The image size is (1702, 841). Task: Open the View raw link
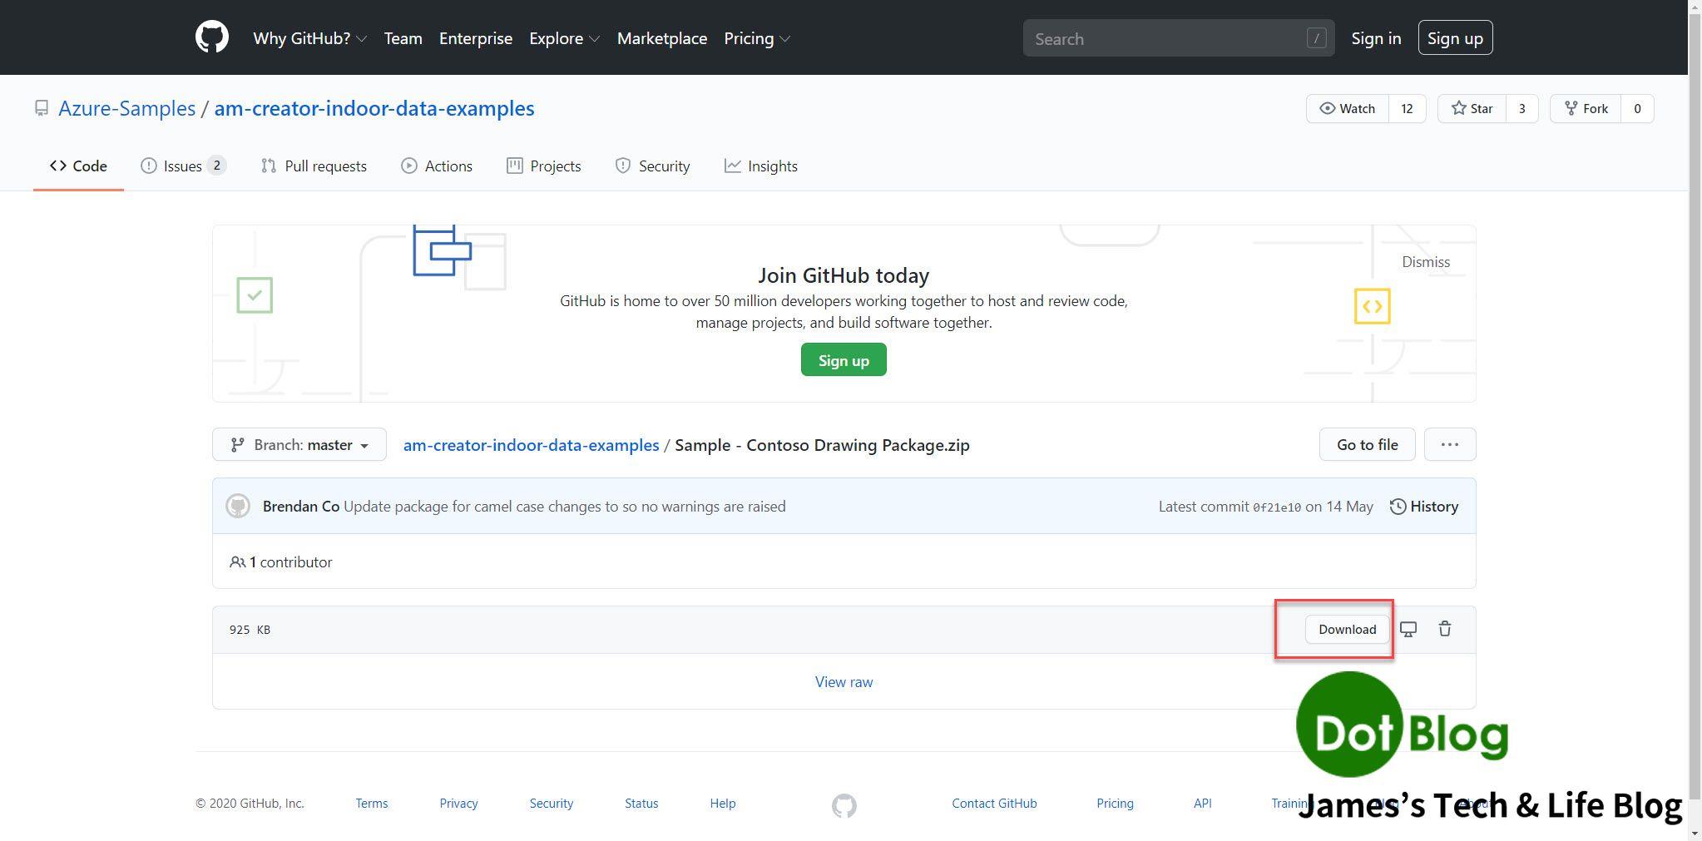click(844, 681)
